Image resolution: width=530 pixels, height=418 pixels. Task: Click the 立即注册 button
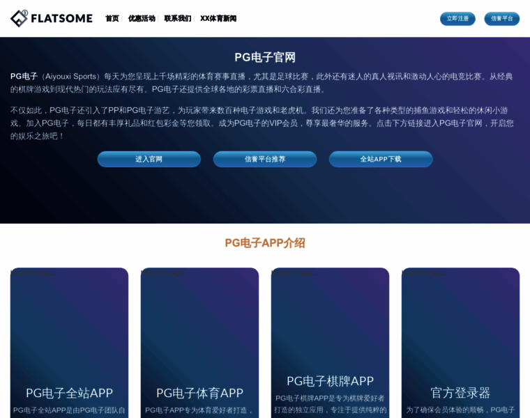(457, 19)
